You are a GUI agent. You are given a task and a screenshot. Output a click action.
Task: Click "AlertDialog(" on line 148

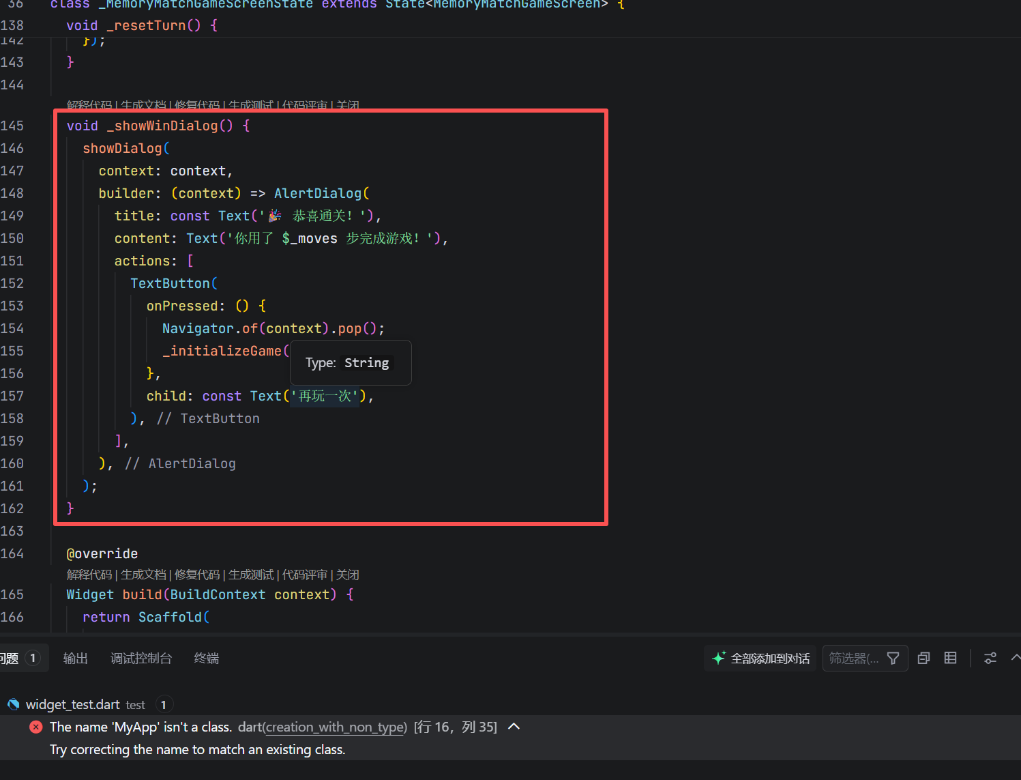click(x=322, y=193)
